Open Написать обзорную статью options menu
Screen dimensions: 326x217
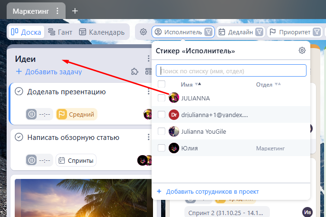148,137
